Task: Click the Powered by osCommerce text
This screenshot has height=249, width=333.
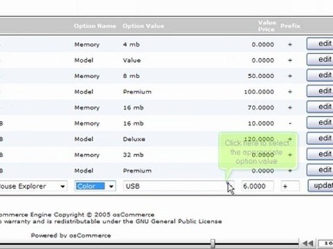Action: 71,235
